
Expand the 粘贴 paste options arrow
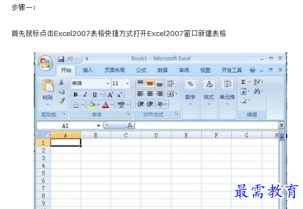pos(47,105)
